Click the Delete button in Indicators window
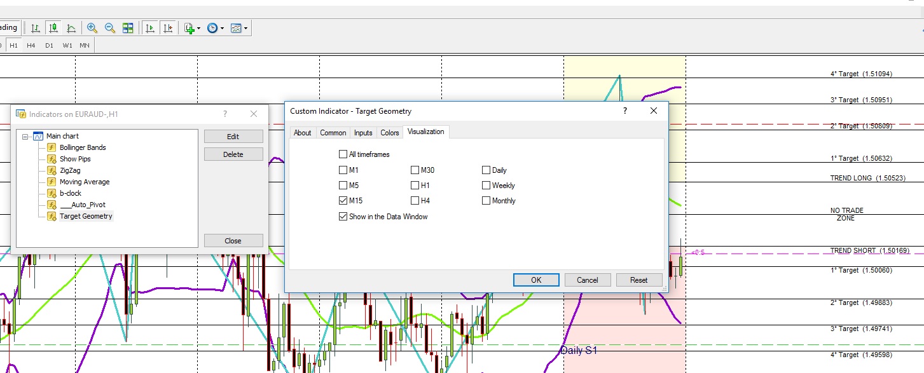 pos(233,154)
